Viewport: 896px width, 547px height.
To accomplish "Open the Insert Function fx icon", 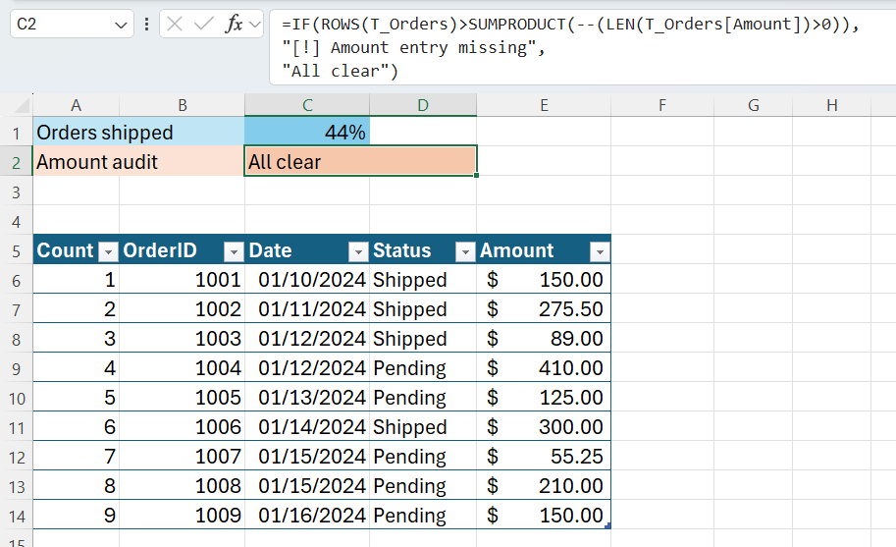I will pyautogui.click(x=234, y=24).
